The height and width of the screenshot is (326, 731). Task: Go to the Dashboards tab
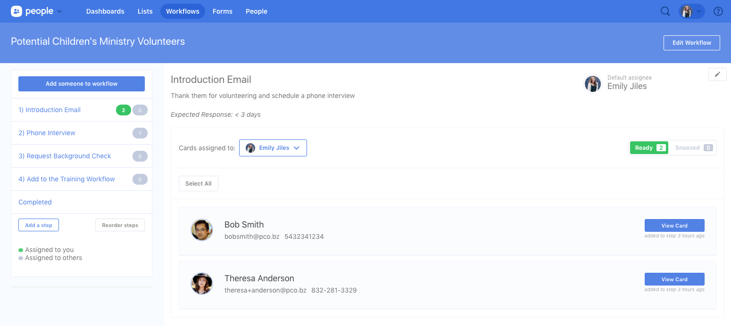click(x=105, y=11)
